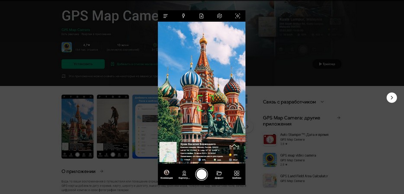Switch camera with the rotate icon

point(220,16)
